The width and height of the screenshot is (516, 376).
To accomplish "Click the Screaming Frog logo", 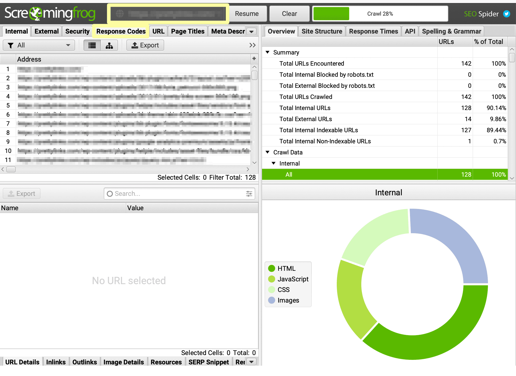I will point(50,14).
